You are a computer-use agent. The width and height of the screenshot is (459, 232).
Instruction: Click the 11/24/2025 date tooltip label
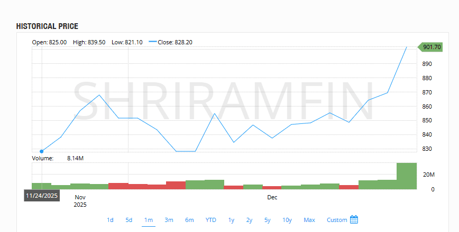(x=42, y=195)
